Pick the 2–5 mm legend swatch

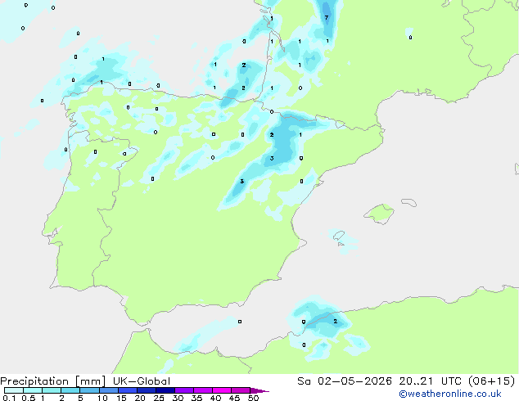tap(70, 390)
